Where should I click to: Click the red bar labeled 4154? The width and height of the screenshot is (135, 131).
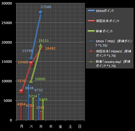coord(21,112)
